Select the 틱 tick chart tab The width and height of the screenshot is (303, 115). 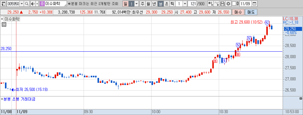click(x=172, y=4)
